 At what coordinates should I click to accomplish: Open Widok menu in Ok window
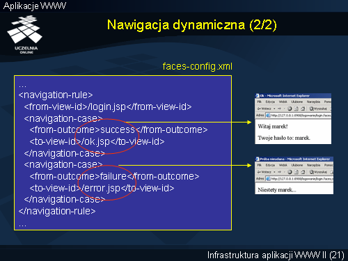coord(283,102)
